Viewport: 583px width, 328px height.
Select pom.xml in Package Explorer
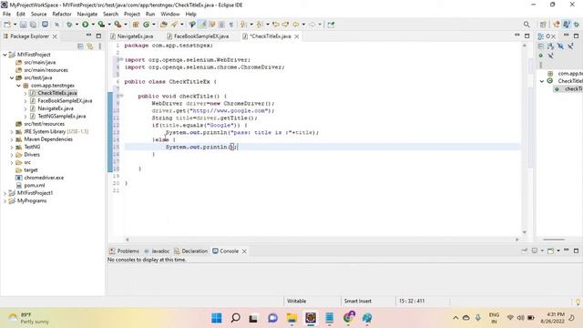[x=35, y=185]
